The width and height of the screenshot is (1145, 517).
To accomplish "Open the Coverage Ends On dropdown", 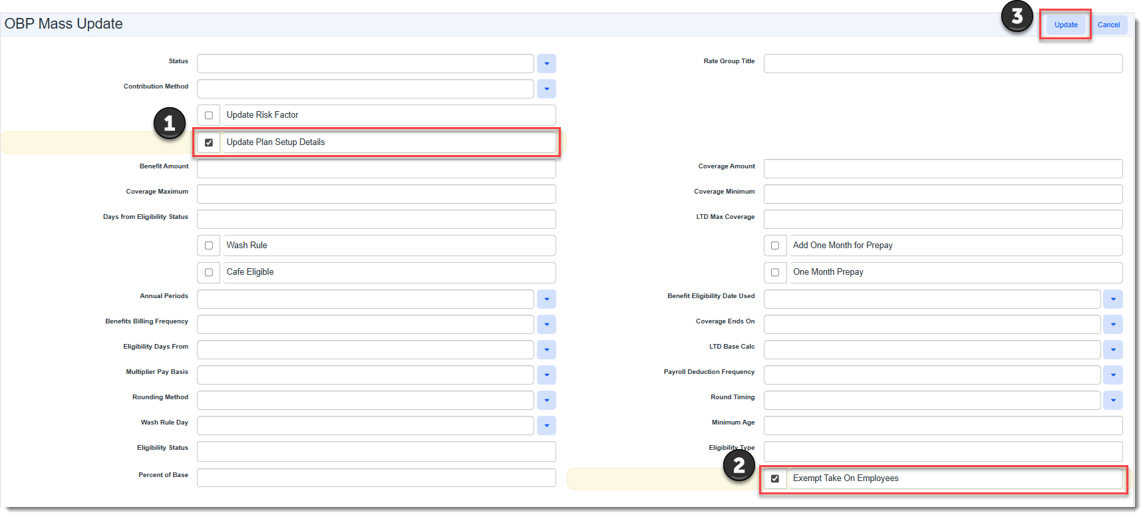I will pos(1112,325).
